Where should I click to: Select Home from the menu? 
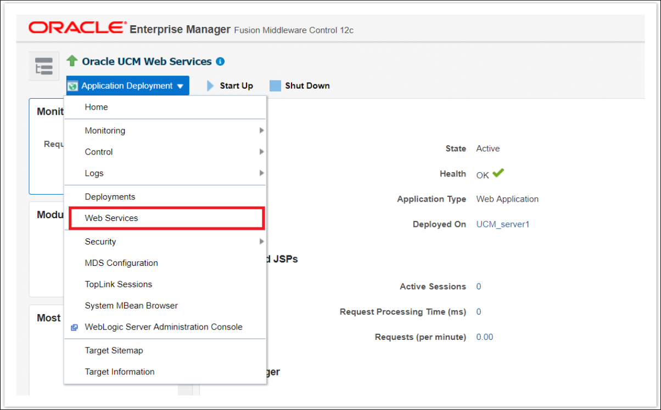pyautogui.click(x=165, y=107)
